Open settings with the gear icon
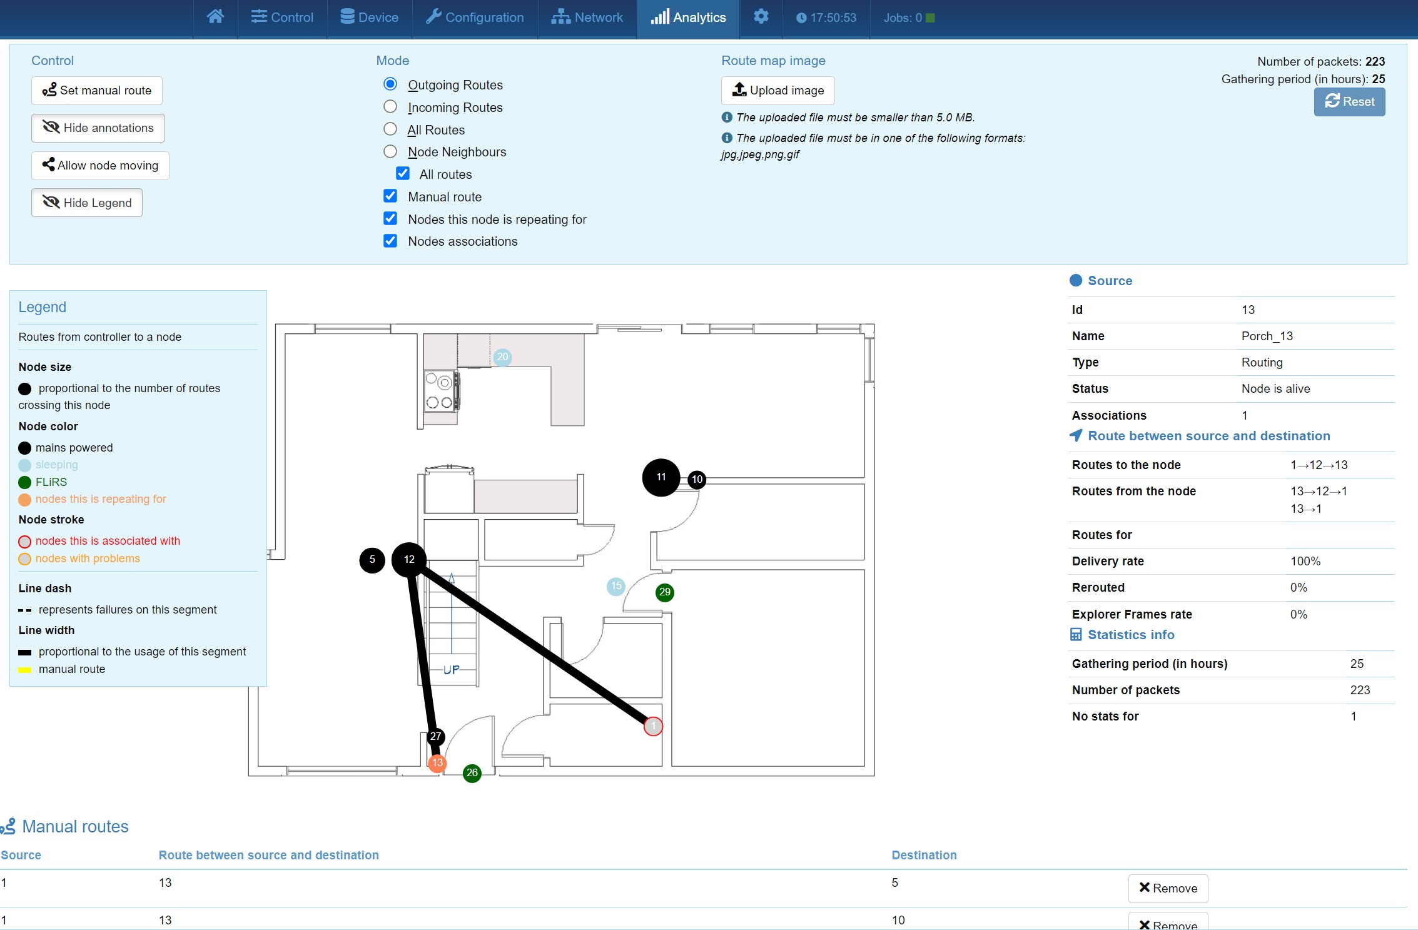Image resolution: width=1418 pixels, height=930 pixels. pyautogui.click(x=761, y=17)
